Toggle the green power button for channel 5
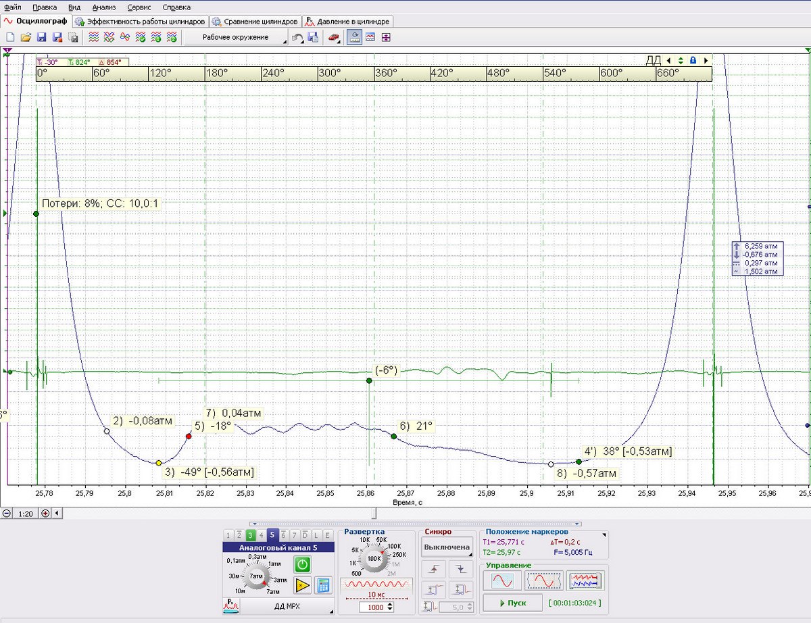The width and height of the screenshot is (811, 623). click(x=303, y=564)
